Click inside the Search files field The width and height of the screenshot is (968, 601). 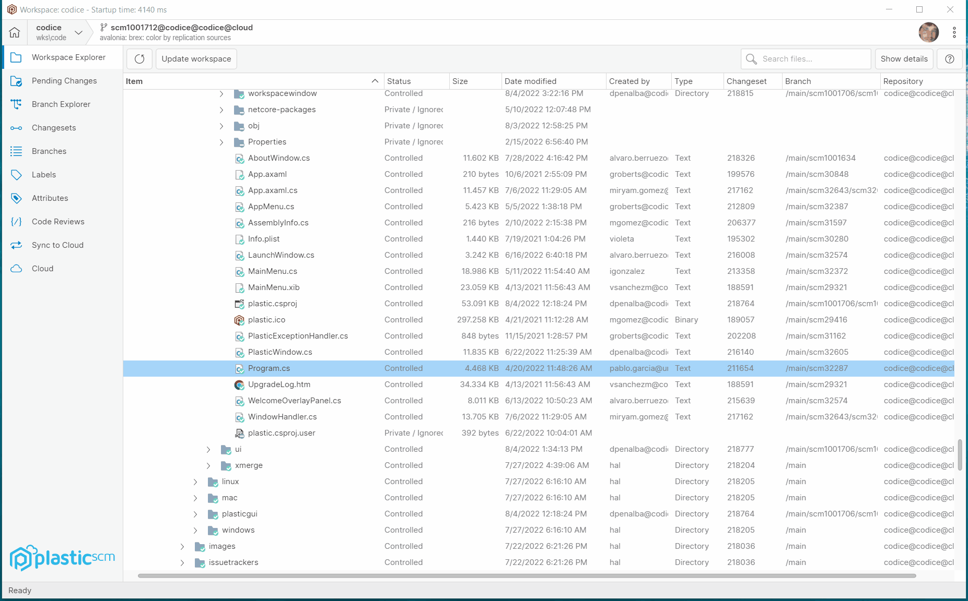[806, 58]
